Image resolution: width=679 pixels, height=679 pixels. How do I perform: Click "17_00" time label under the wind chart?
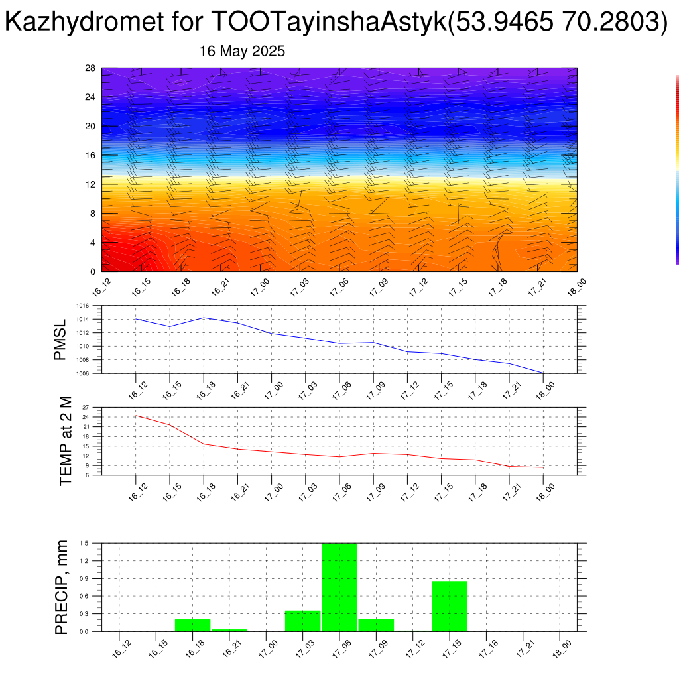(260, 288)
